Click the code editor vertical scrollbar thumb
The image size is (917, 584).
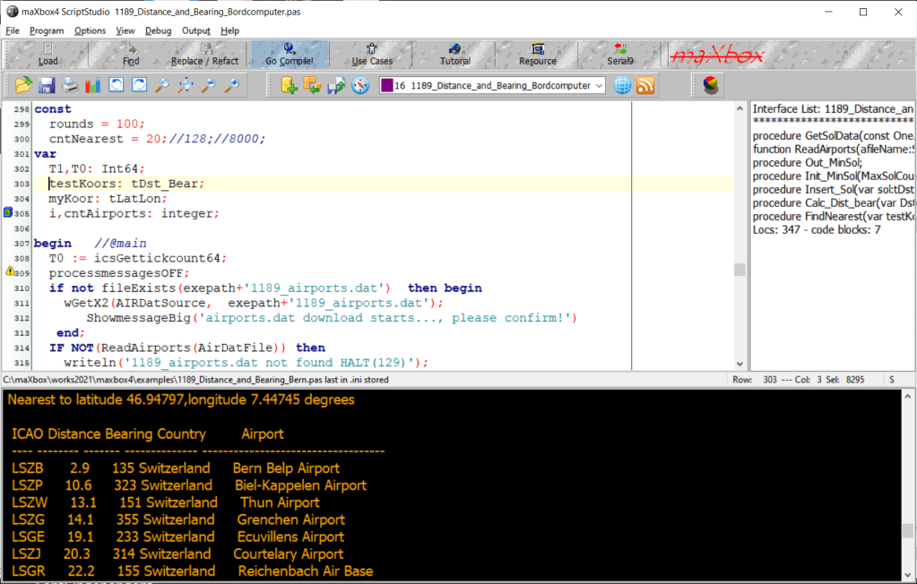pos(740,270)
